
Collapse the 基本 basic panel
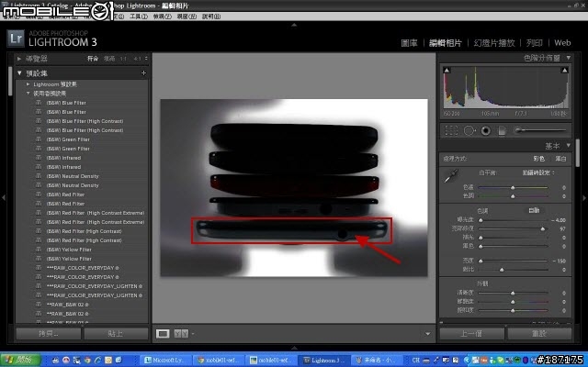click(569, 145)
